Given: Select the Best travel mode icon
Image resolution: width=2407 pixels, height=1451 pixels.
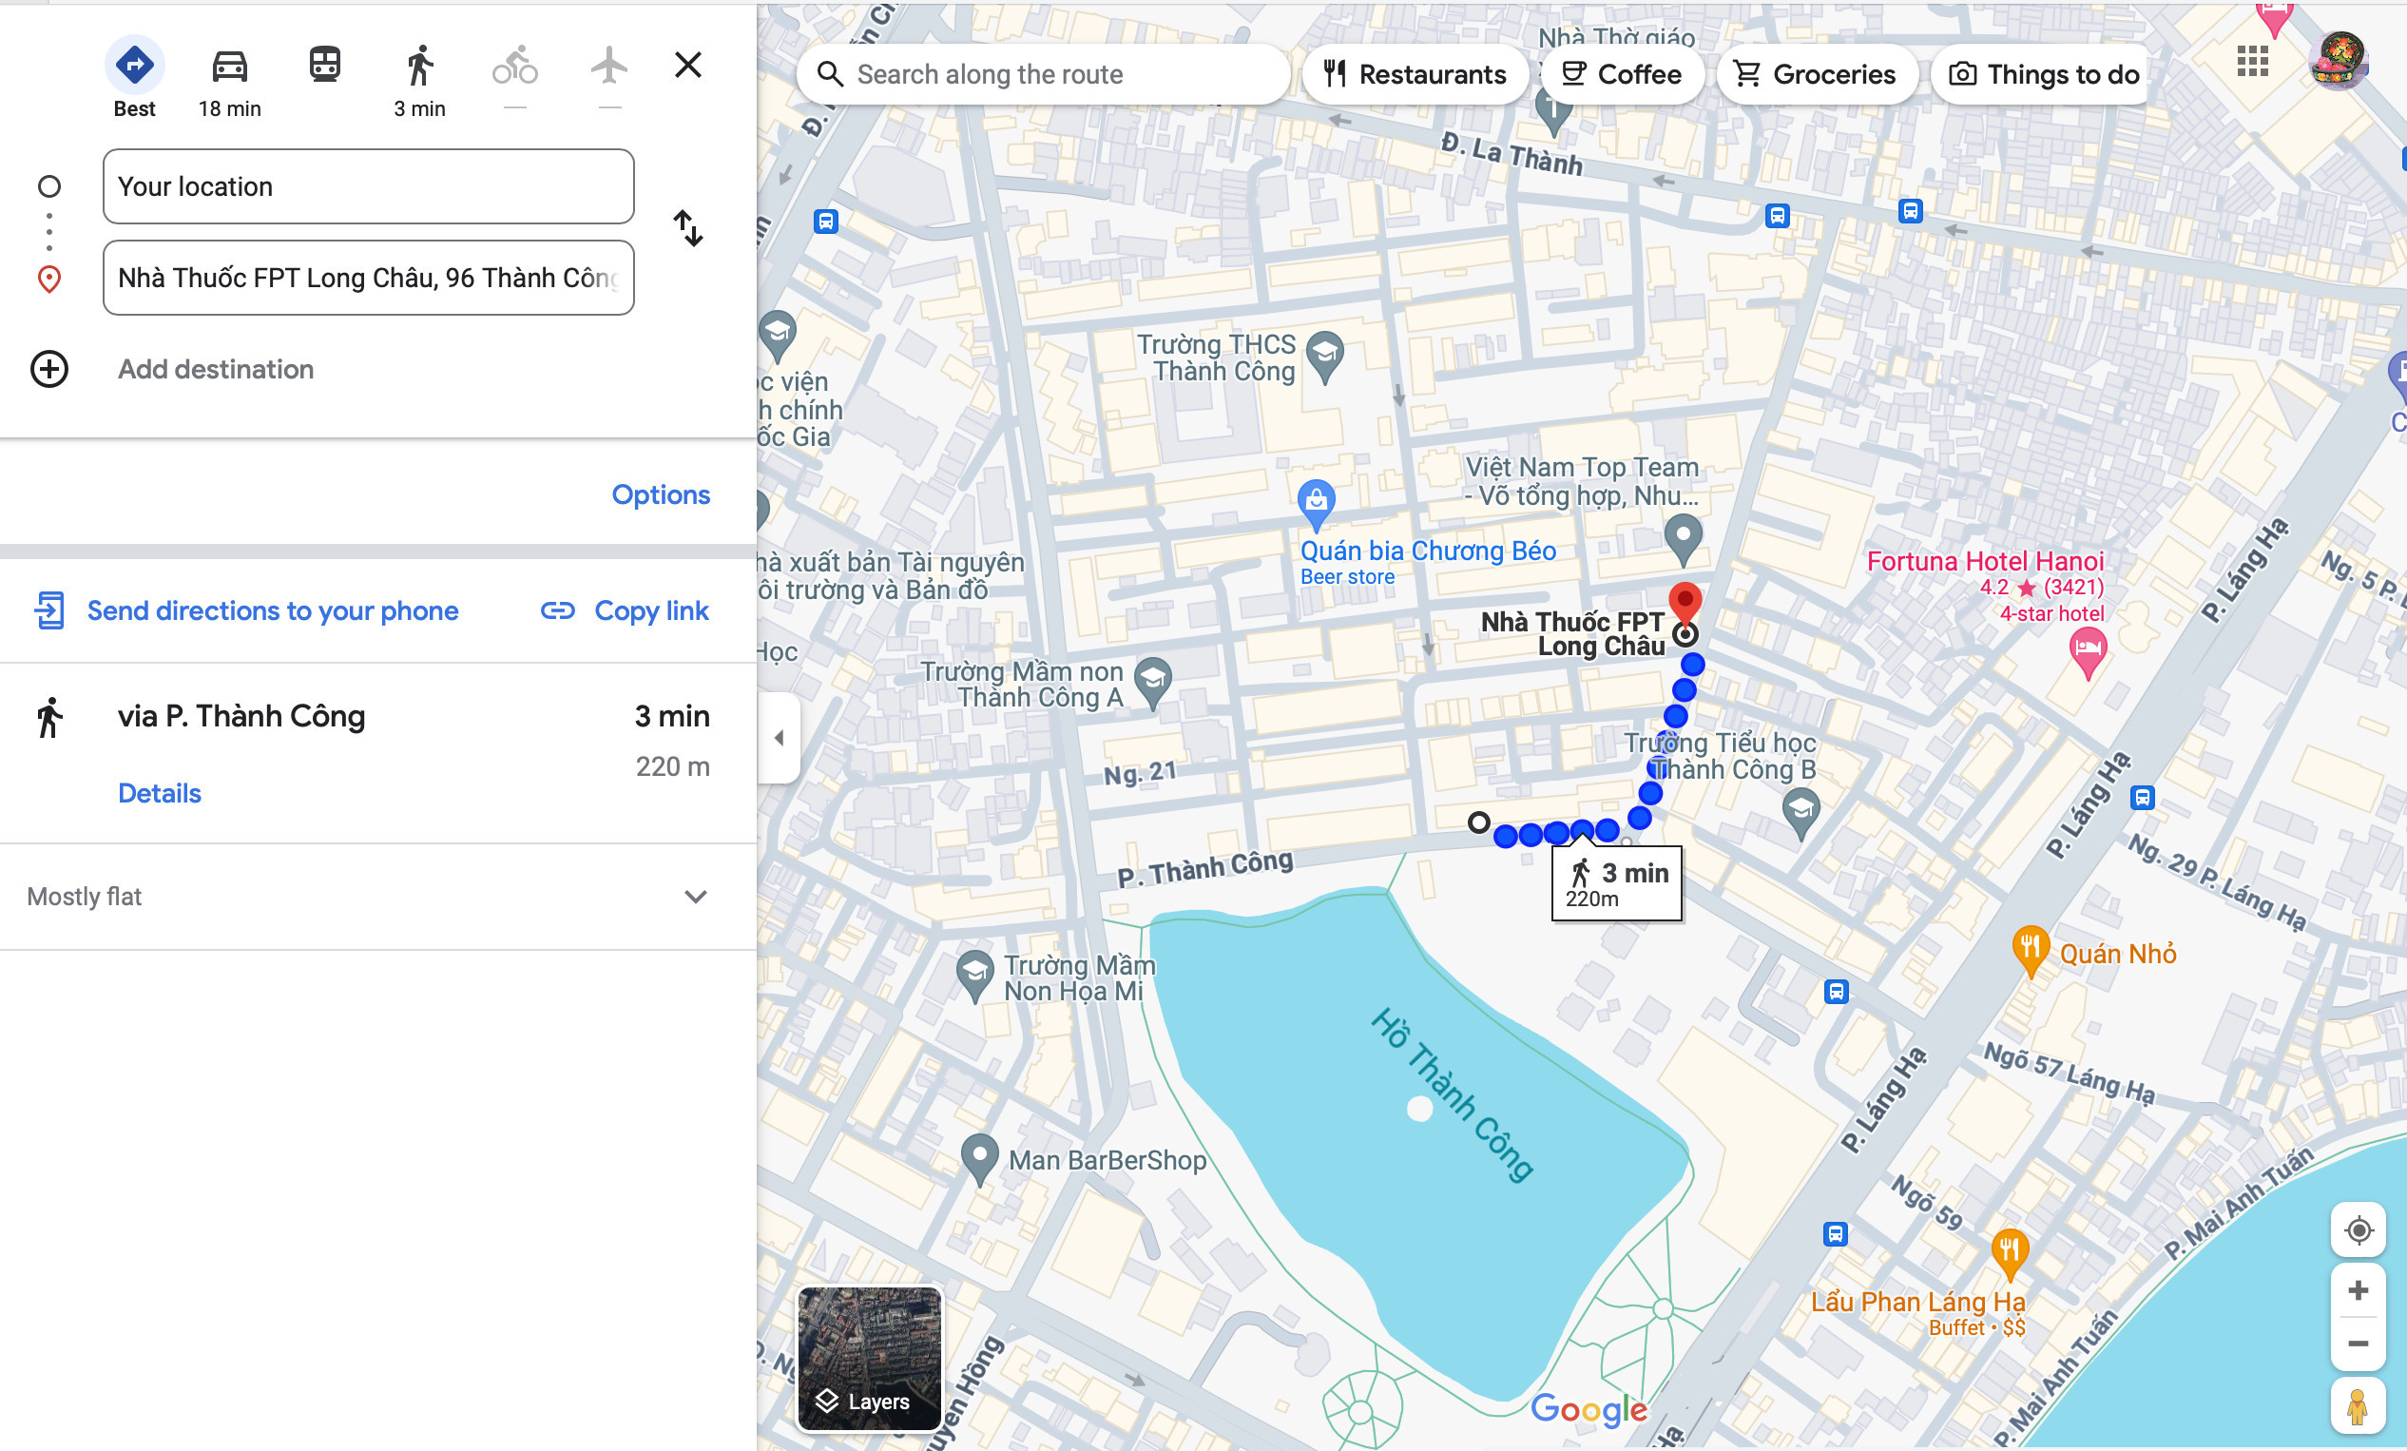Looking at the screenshot, I should point(135,66).
